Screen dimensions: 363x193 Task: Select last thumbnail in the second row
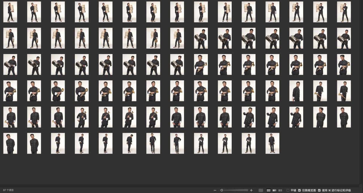tap(344, 38)
